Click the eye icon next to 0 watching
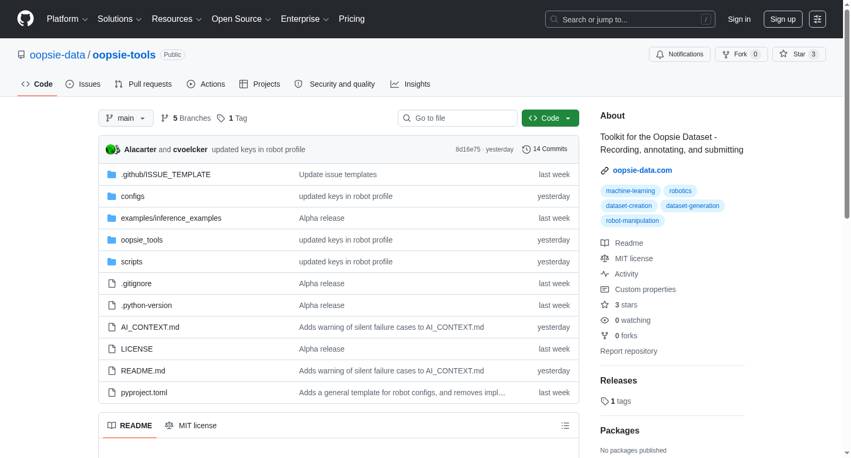Screen dimensions: 851x458 point(605,320)
